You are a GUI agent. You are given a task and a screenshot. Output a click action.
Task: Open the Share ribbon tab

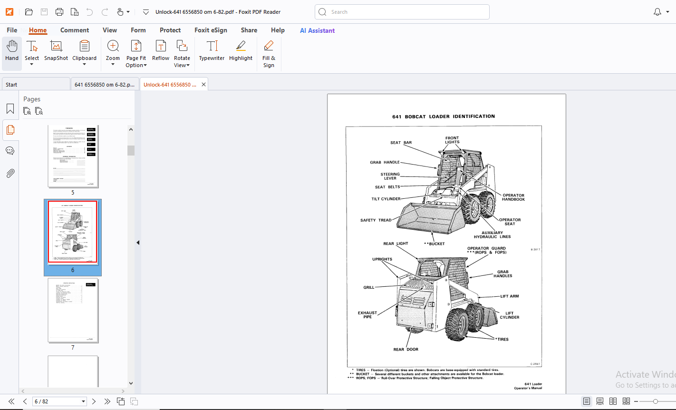(249, 30)
